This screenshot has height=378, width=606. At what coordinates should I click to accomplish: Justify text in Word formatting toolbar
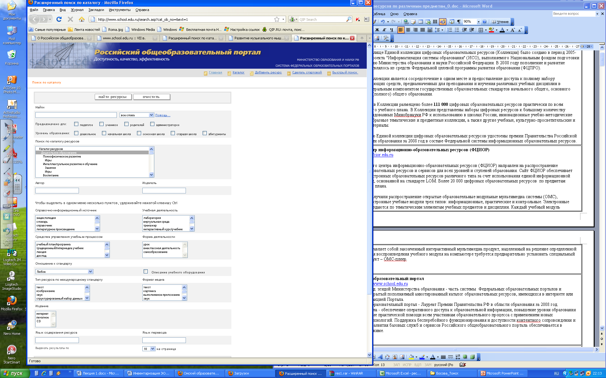tap(423, 30)
